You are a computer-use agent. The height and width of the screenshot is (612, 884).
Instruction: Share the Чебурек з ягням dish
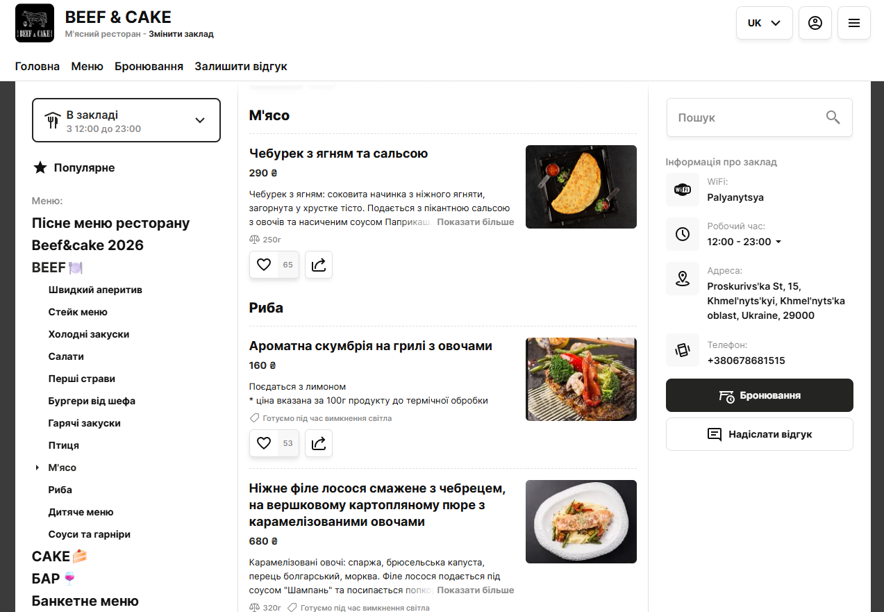pyautogui.click(x=319, y=265)
